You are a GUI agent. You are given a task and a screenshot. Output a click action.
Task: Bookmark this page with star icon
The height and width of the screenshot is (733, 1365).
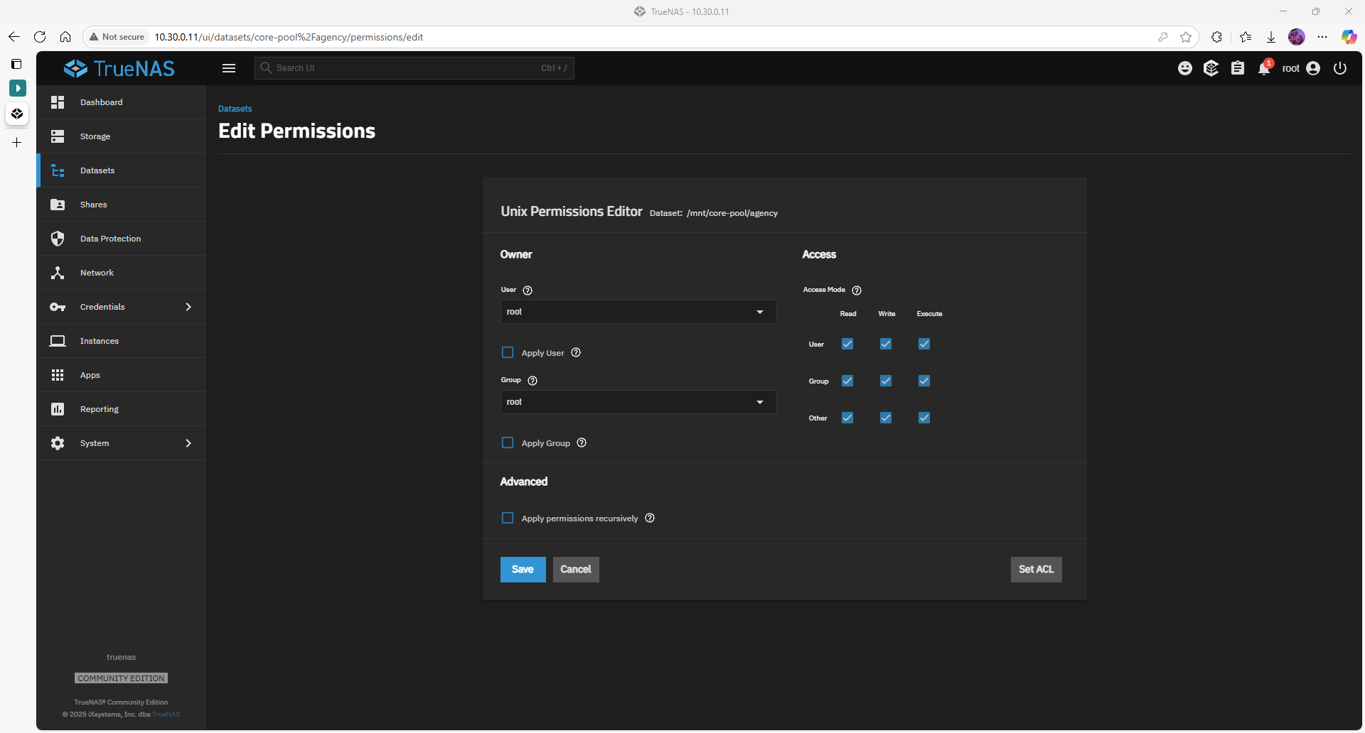pos(1186,37)
